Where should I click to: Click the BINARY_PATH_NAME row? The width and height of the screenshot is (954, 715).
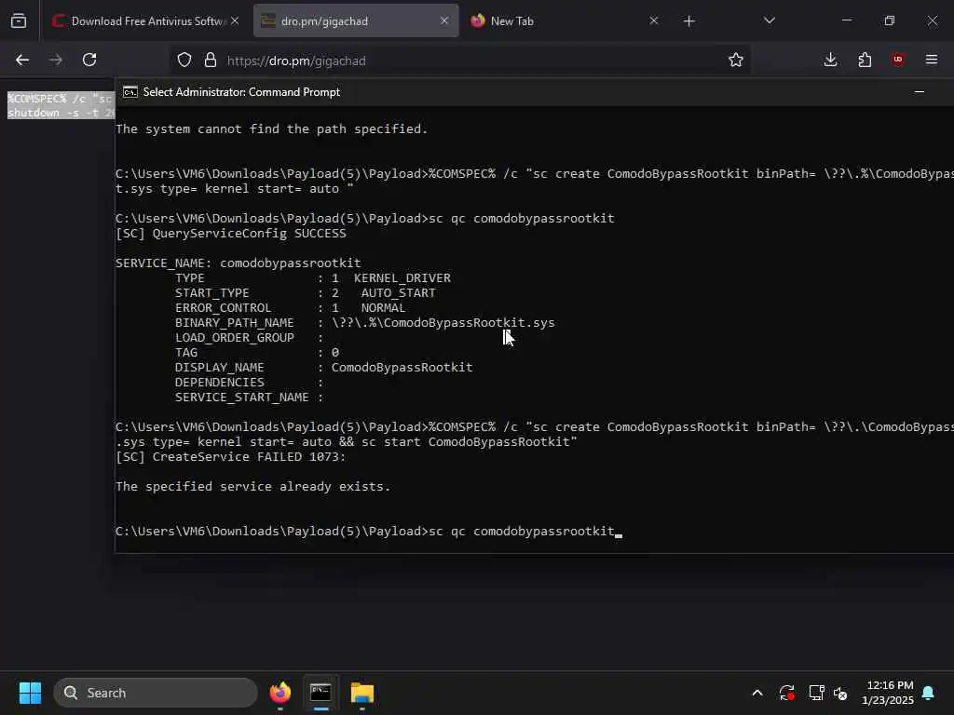point(365,323)
